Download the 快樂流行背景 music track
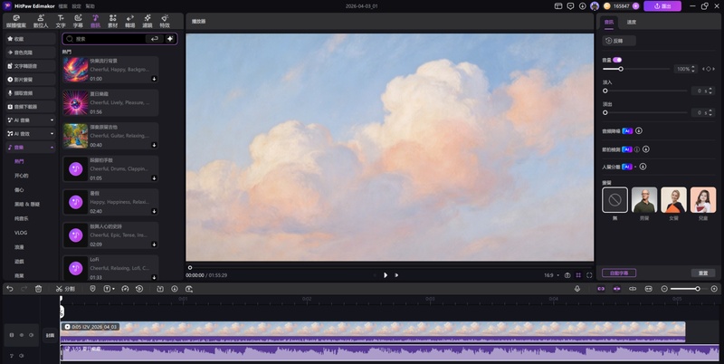 [154, 79]
